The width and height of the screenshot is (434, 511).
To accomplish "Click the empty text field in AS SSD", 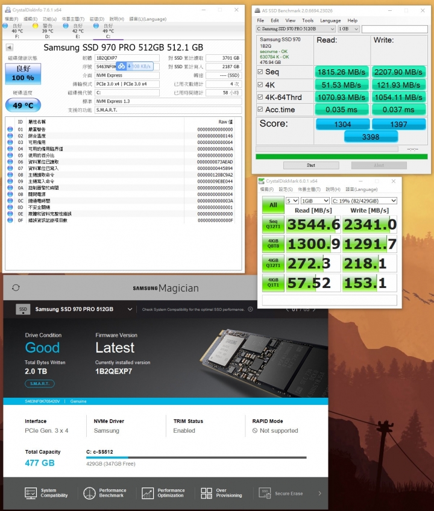I will (395, 29).
